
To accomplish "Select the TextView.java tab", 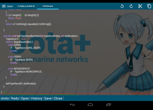I will click(x=48, y=6).
